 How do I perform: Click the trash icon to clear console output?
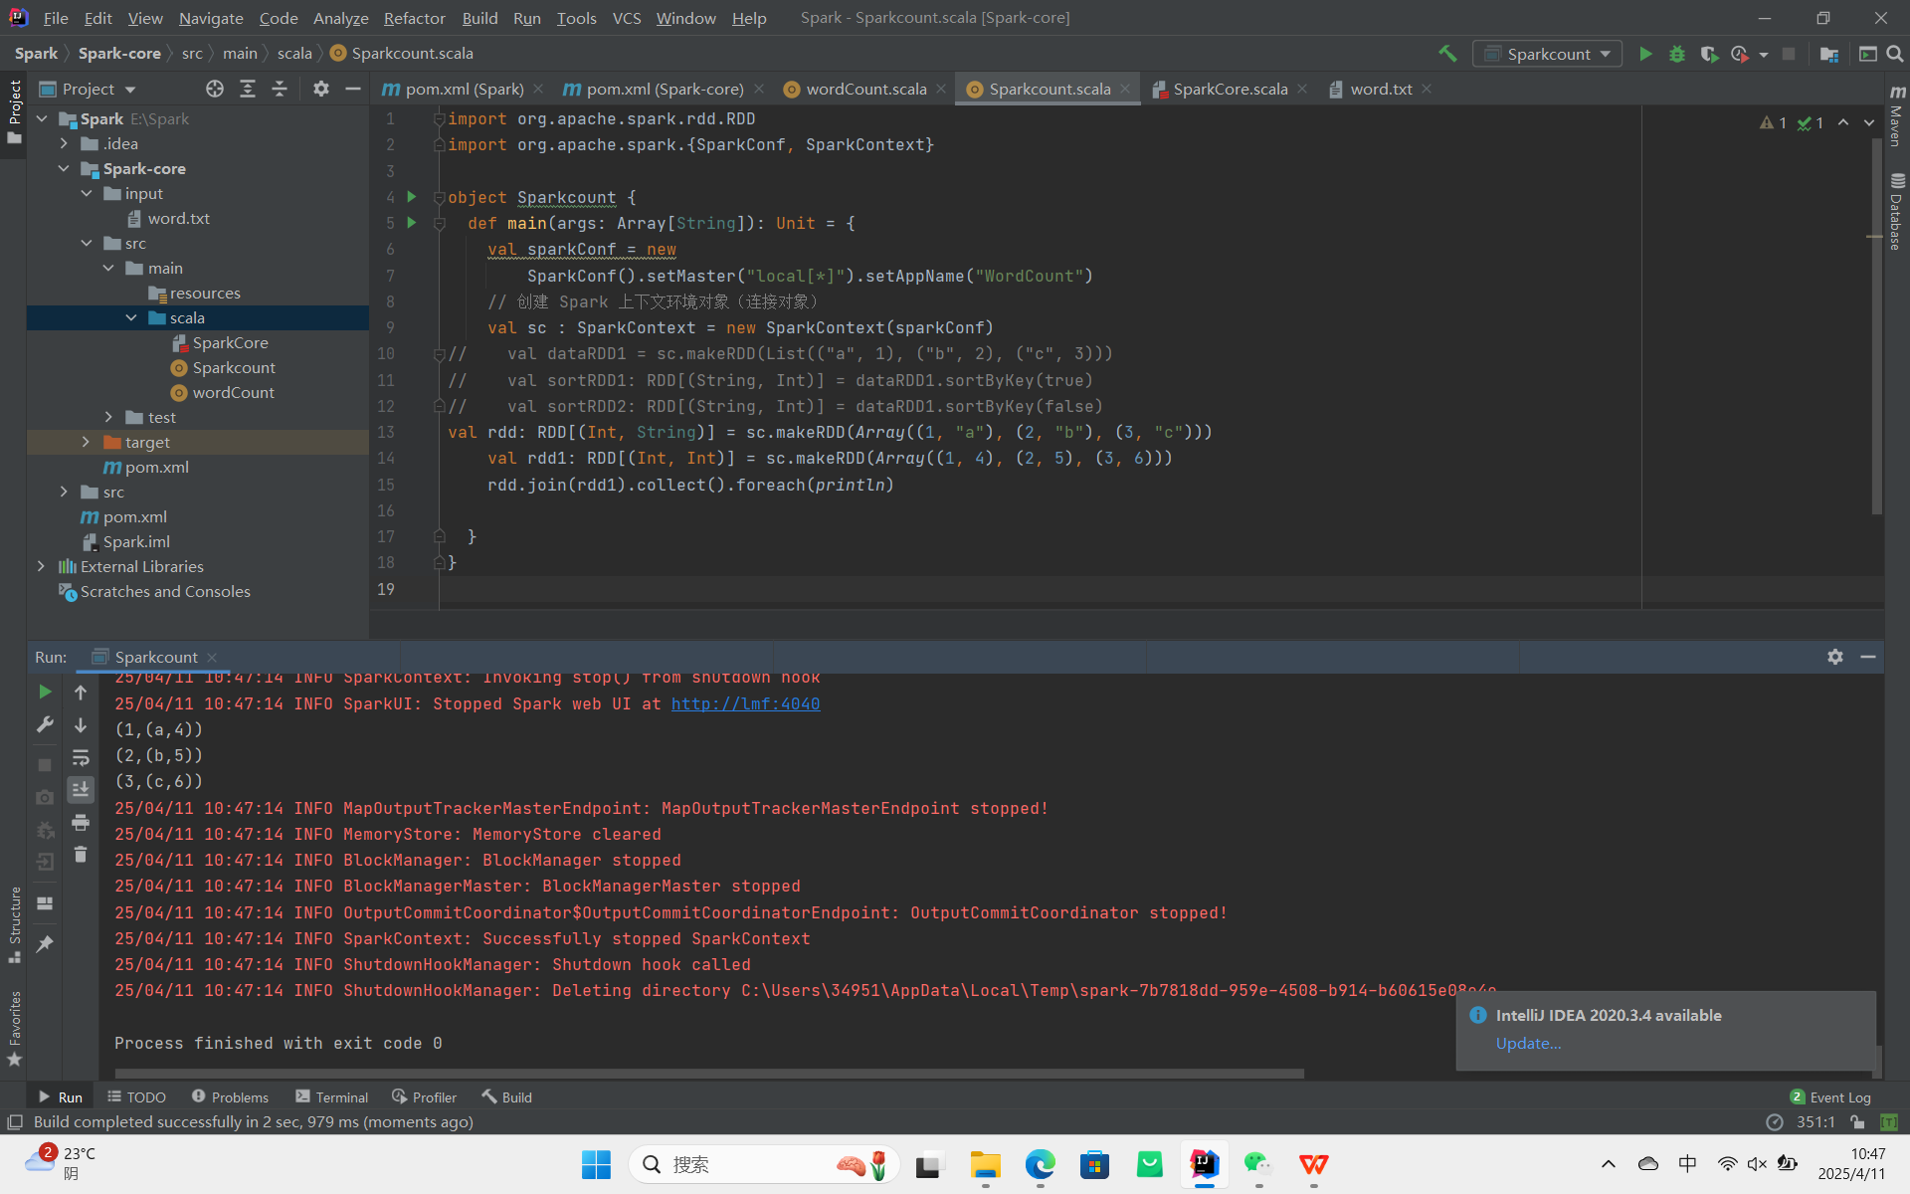81,855
